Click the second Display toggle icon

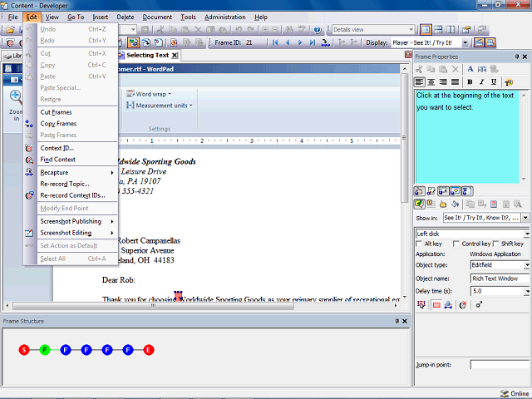490,42
